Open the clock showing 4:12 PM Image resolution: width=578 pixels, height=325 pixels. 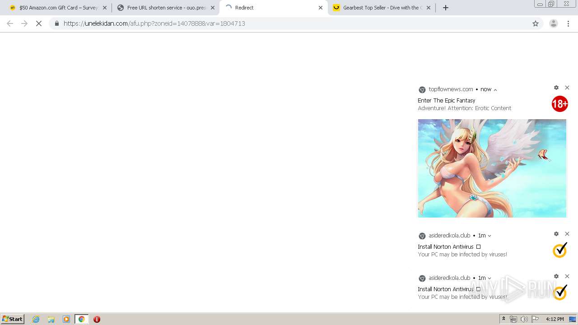click(555, 319)
